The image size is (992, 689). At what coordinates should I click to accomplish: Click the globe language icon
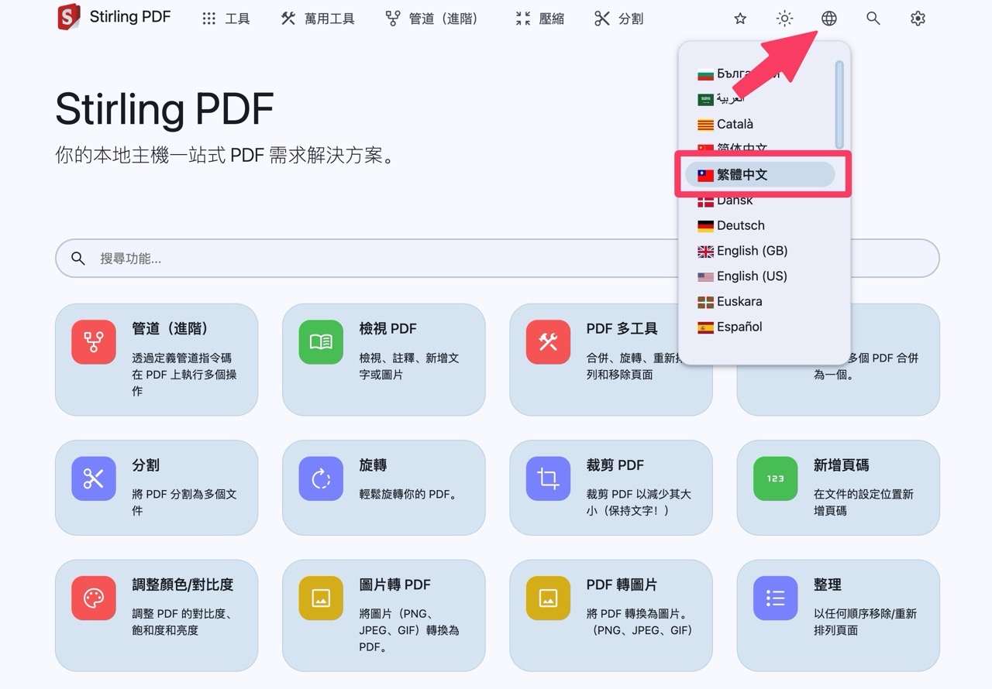[829, 19]
